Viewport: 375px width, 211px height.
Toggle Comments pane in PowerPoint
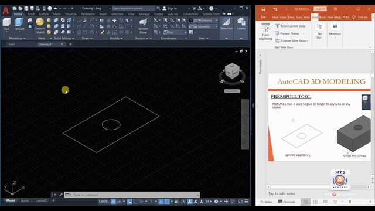click(287, 202)
